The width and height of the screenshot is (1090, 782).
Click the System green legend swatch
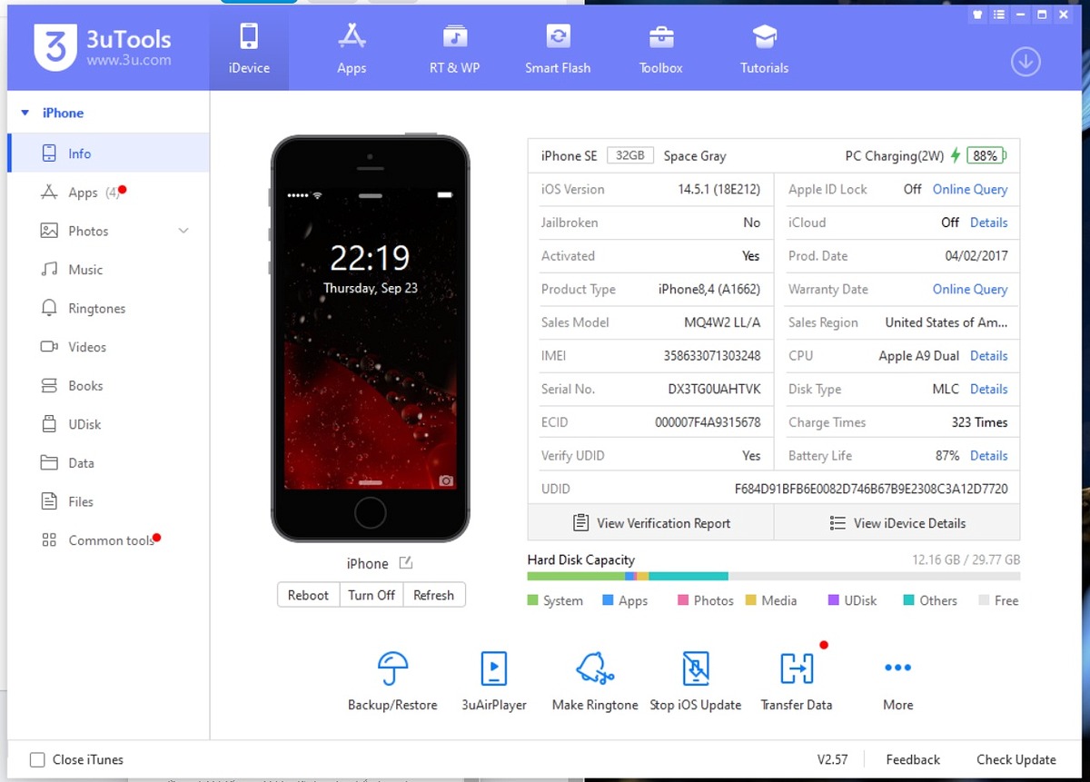(x=532, y=600)
